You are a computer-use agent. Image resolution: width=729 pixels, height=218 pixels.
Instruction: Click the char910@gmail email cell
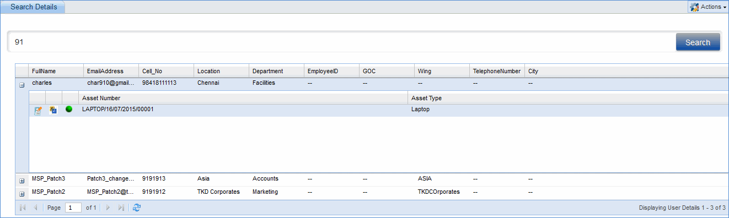coord(111,83)
